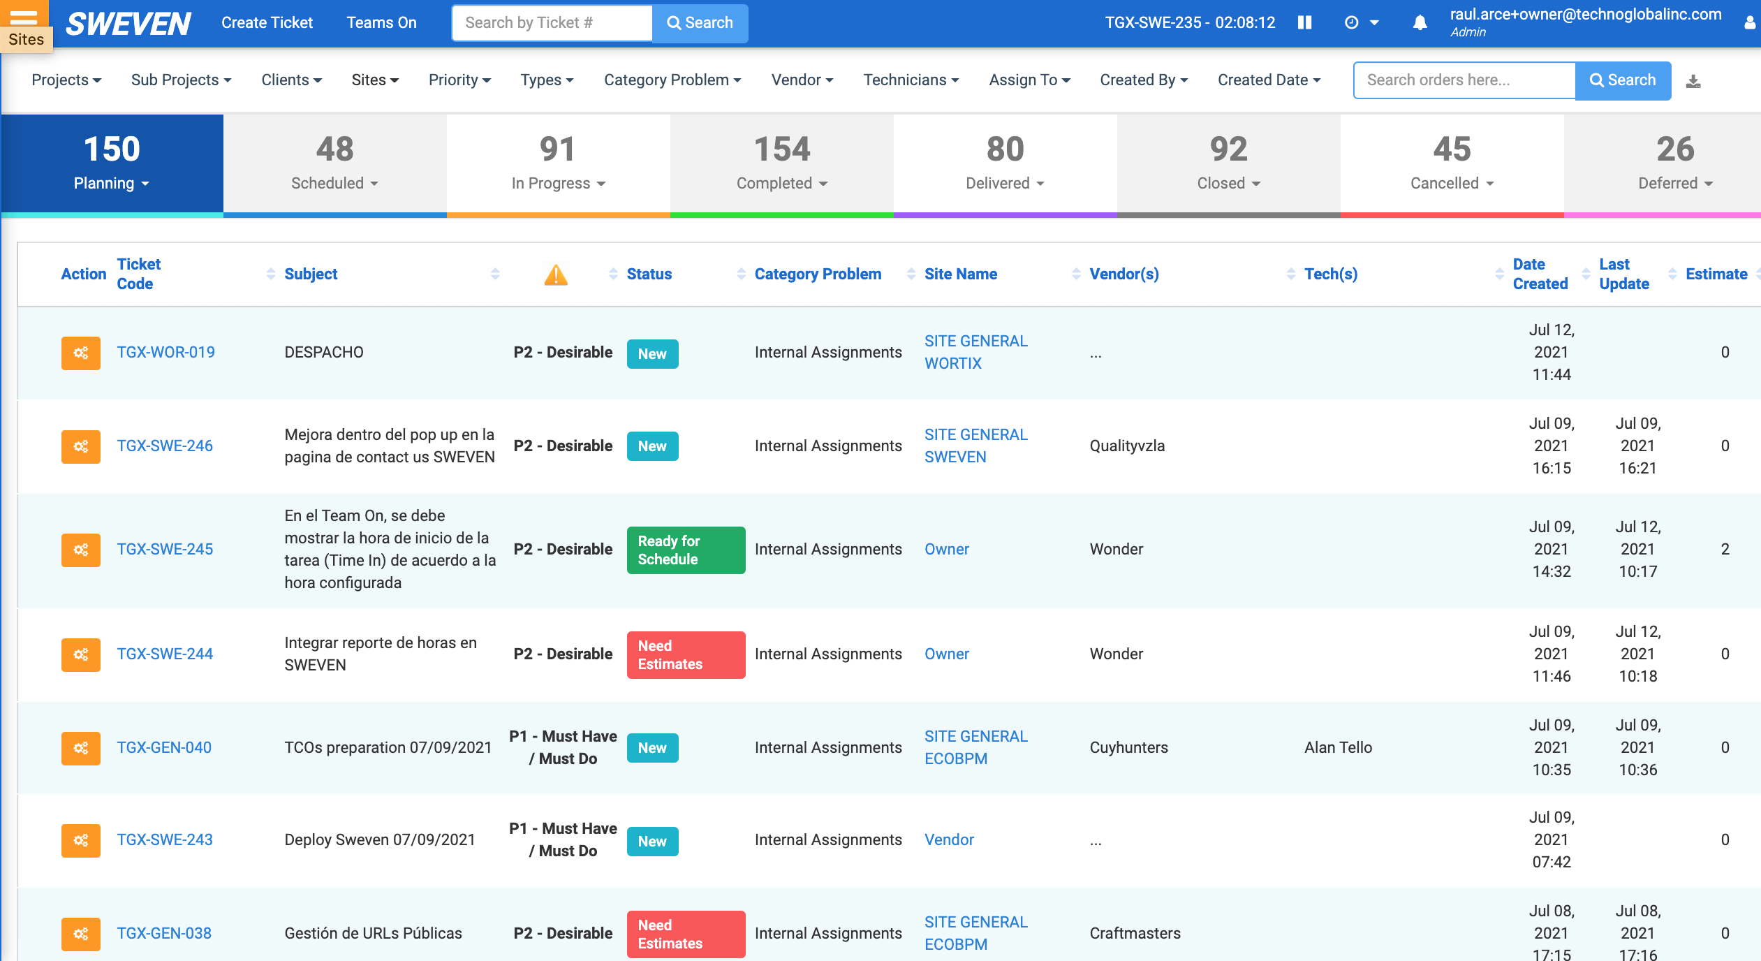This screenshot has width=1761, height=961.
Task: Open action gear for TGX-GEN-040
Action: (x=81, y=748)
